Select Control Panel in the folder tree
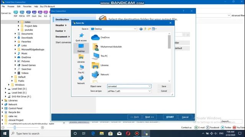Image resolution: width=245 pixels, height=137 pixels. pos(13,108)
